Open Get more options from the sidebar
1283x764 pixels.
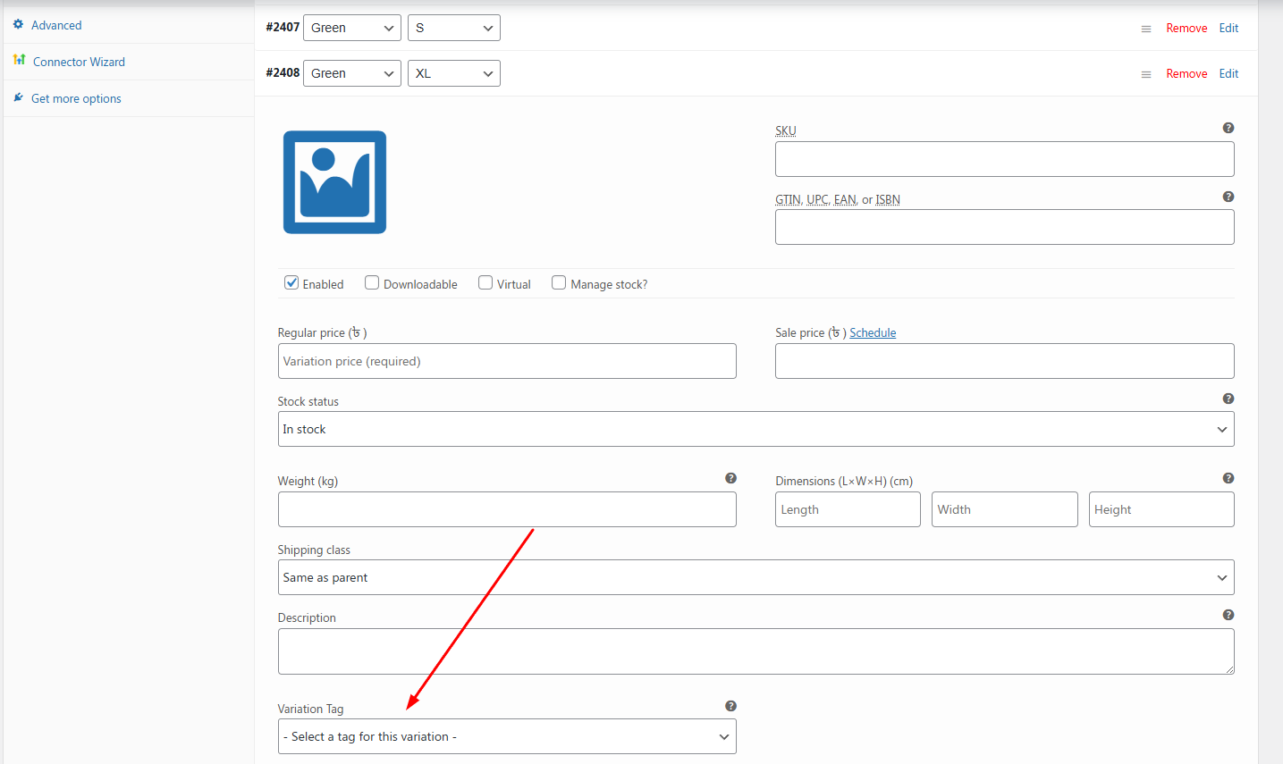(76, 97)
